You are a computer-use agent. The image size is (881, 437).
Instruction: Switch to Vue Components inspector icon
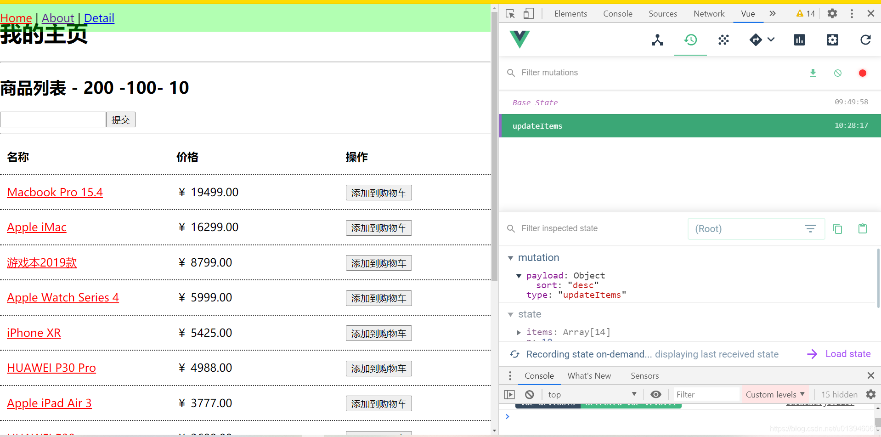click(x=657, y=40)
